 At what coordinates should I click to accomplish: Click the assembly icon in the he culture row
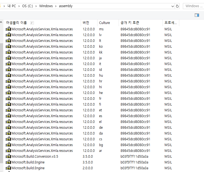tap(8, 93)
